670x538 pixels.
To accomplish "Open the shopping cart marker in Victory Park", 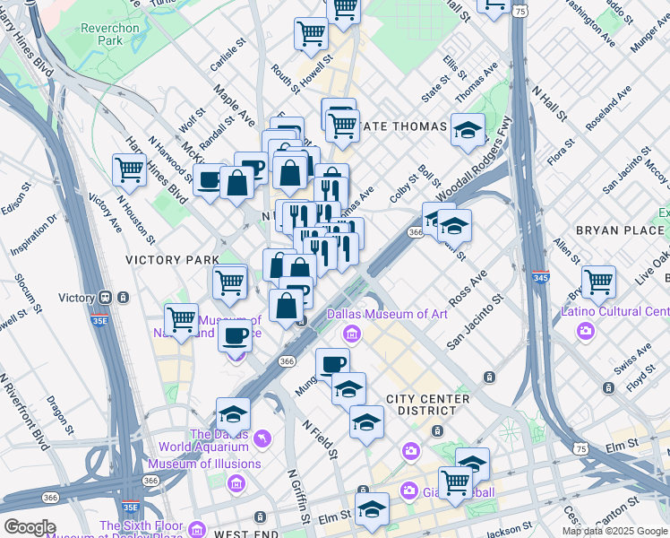I will [x=230, y=282].
